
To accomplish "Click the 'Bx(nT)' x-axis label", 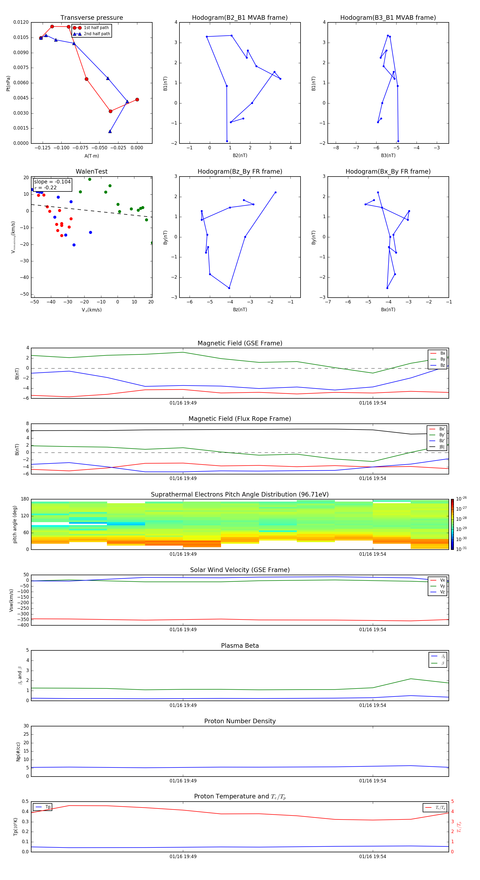I will point(388,310).
